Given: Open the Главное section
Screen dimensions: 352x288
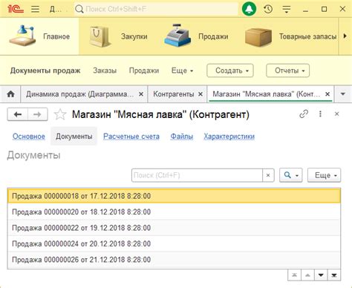Looking at the screenshot, I should click(x=39, y=36).
